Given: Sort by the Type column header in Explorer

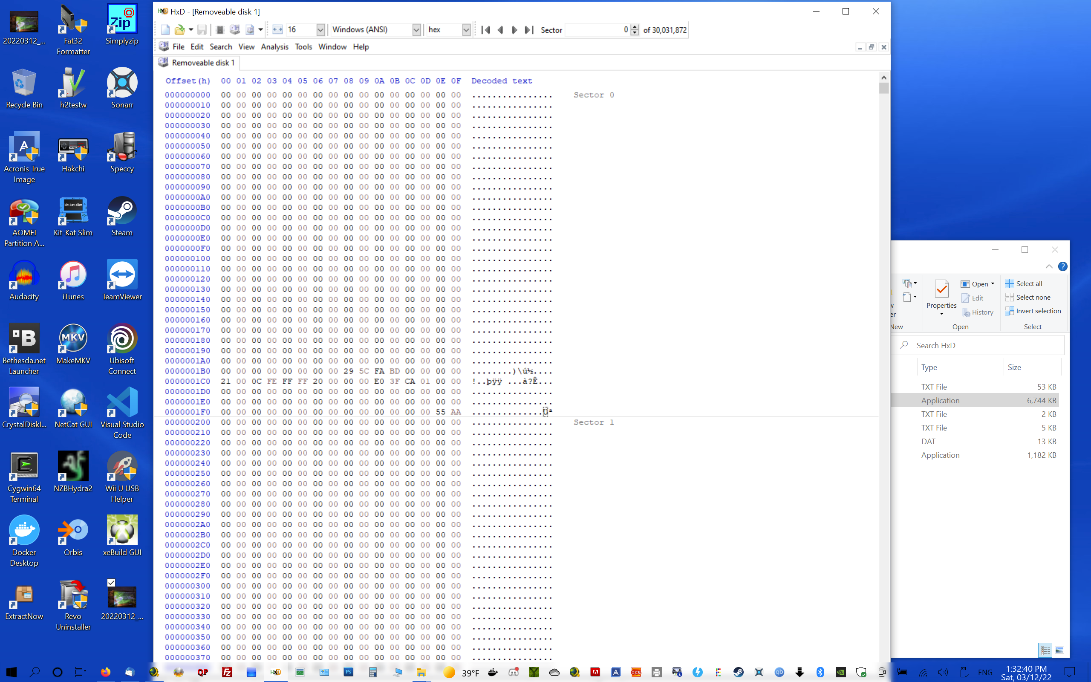Looking at the screenshot, I should [959, 367].
